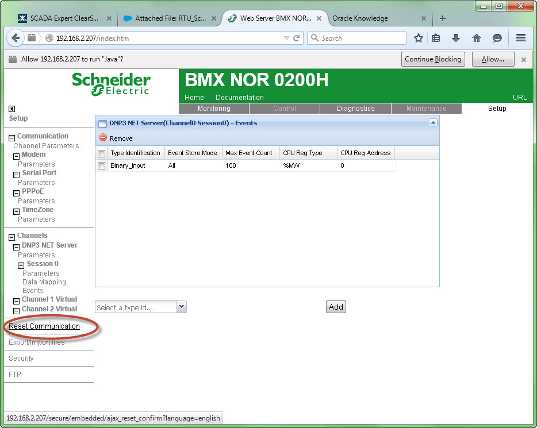537x428 pixels.
Task: Click the chat smiley toolbar icon
Action: click(497, 38)
